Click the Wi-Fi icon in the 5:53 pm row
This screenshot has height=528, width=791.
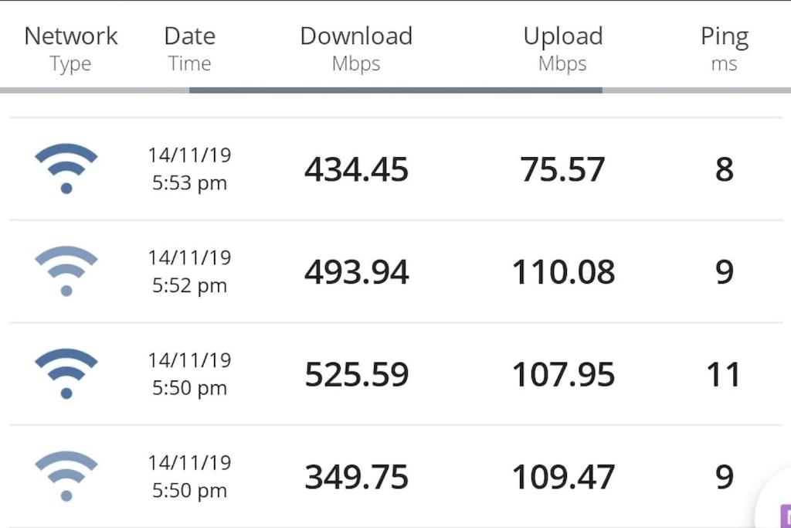(x=66, y=169)
